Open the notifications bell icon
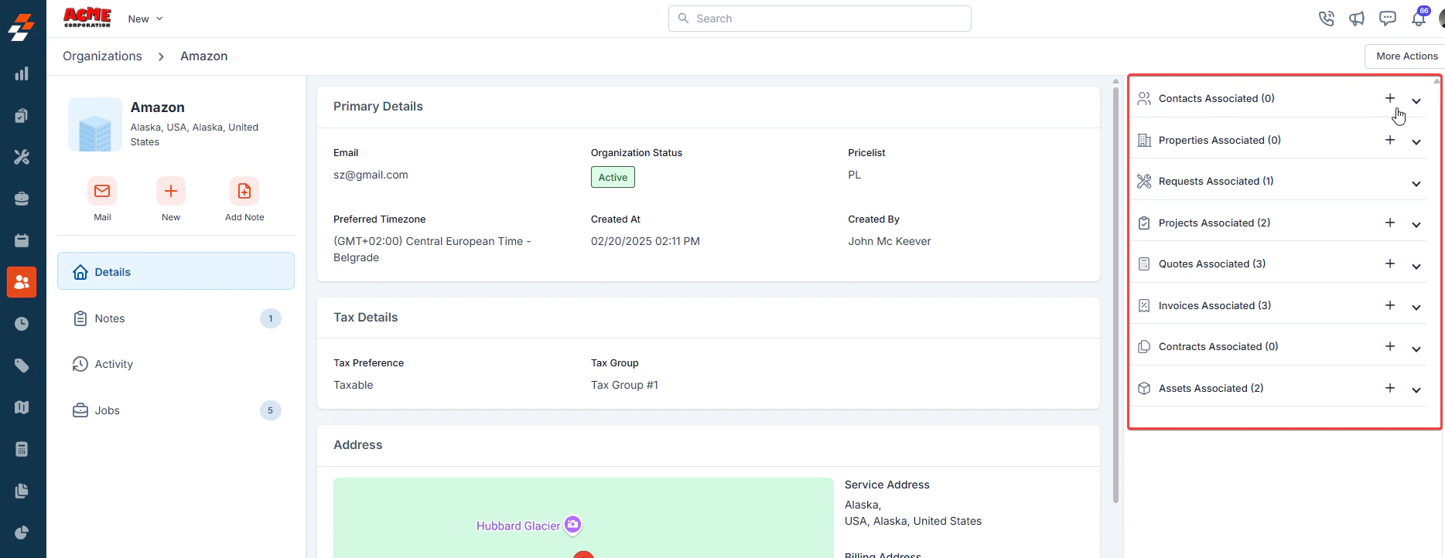Screen dimensions: 1445x558 tap(1419, 19)
